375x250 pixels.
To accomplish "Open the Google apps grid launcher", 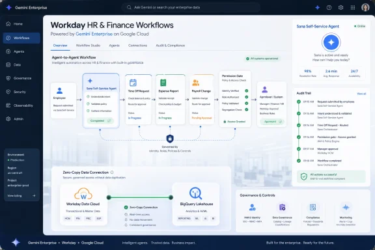I will [x=353, y=7].
